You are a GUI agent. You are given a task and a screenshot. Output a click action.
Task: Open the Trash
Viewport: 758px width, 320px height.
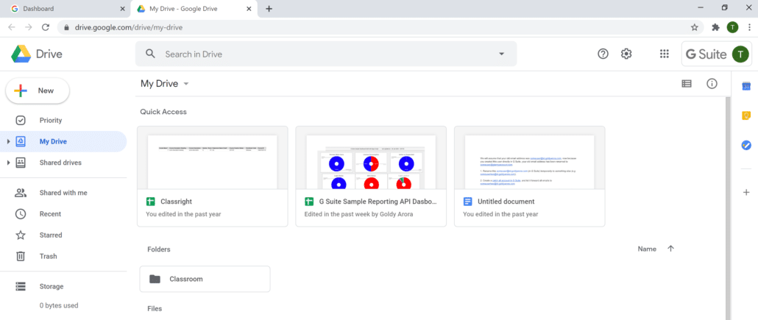coord(48,257)
